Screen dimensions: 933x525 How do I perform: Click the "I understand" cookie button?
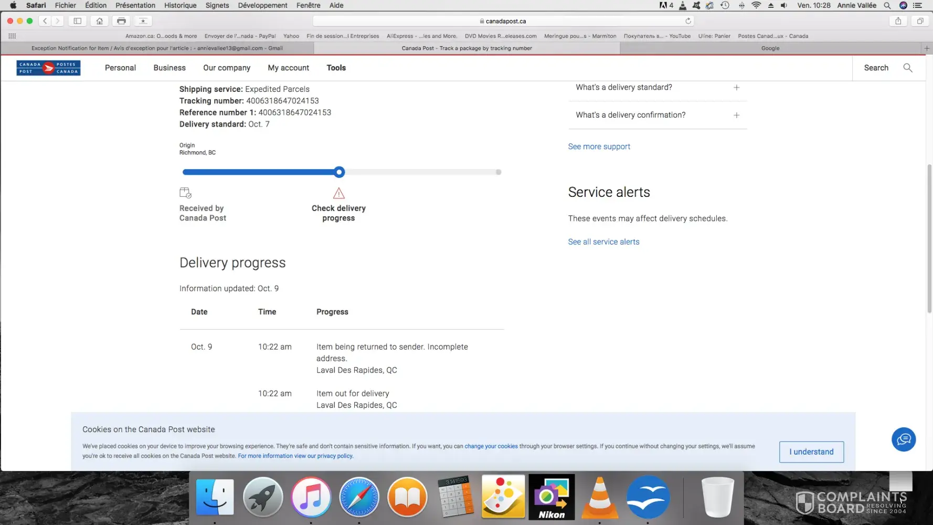pyautogui.click(x=811, y=452)
